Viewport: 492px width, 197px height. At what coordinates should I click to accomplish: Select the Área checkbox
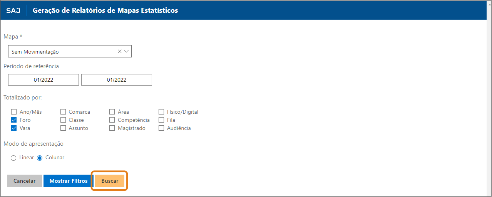pos(112,112)
